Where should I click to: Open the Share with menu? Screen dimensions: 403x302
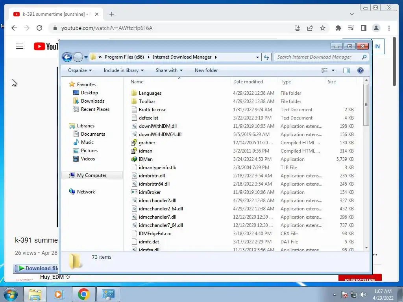[169, 70]
